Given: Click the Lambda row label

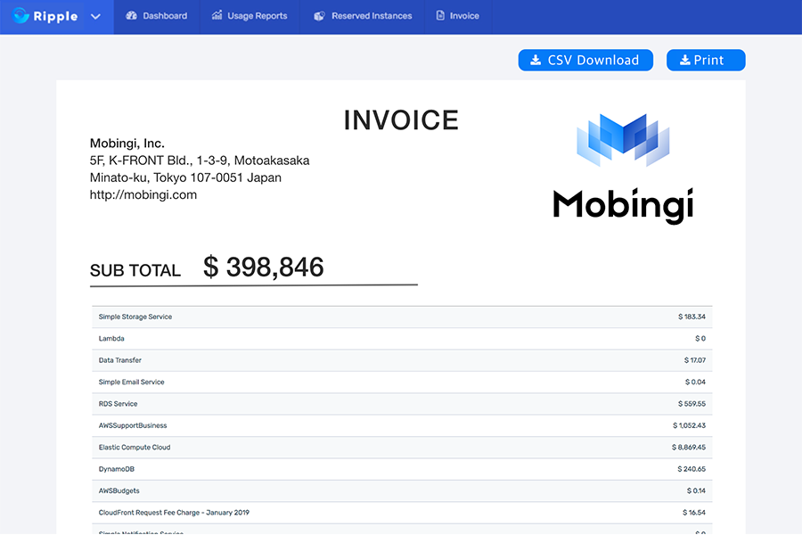Looking at the screenshot, I should click(111, 339).
